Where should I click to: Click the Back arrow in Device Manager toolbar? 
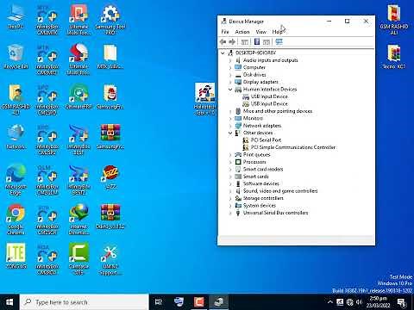click(x=223, y=42)
